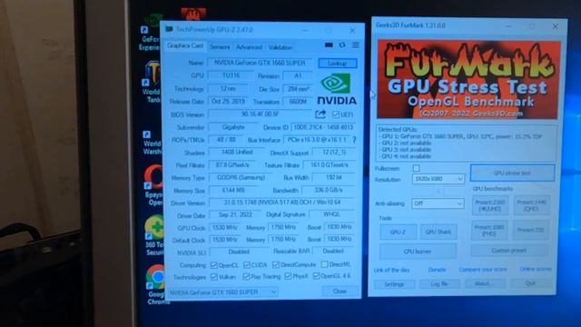Click the FurMark banner image
Screen dimensions: 581x327
coord(468,80)
